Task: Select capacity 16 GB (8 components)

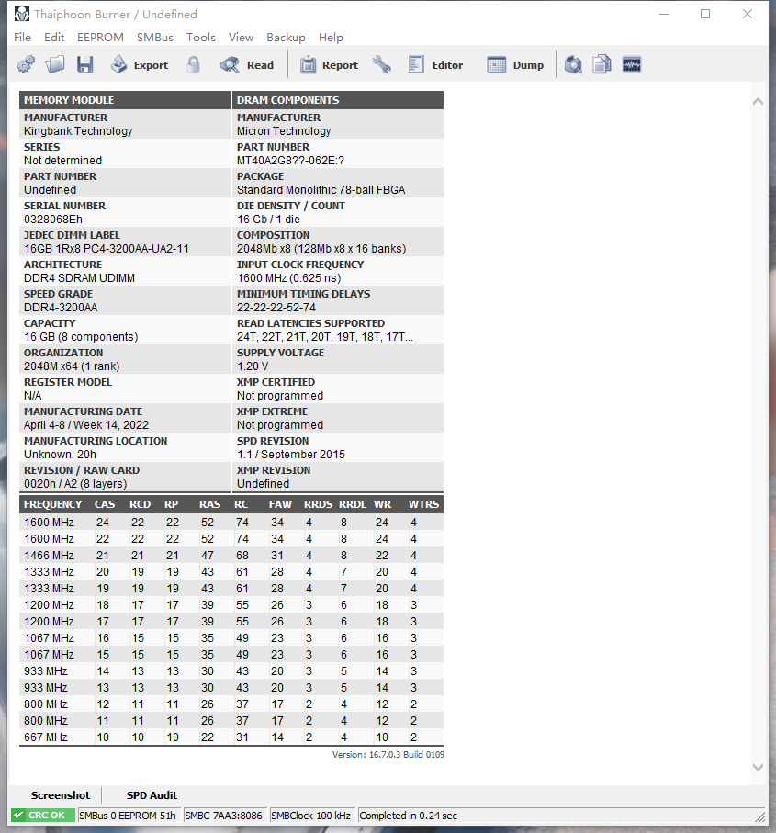Action: click(81, 337)
